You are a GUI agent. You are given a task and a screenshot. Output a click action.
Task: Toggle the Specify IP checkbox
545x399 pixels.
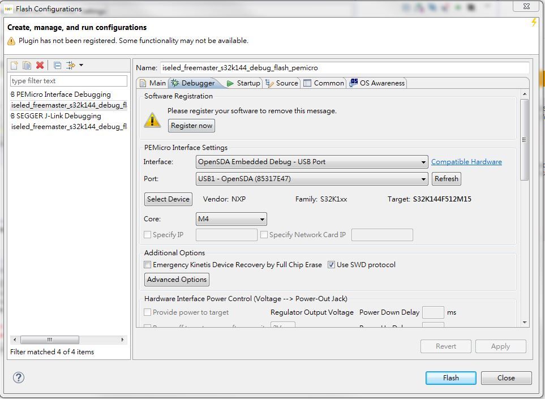(x=147, y=235)
